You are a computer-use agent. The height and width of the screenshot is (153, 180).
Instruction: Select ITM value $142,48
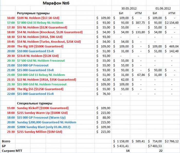pyautogui.click(x=172, y=51)
